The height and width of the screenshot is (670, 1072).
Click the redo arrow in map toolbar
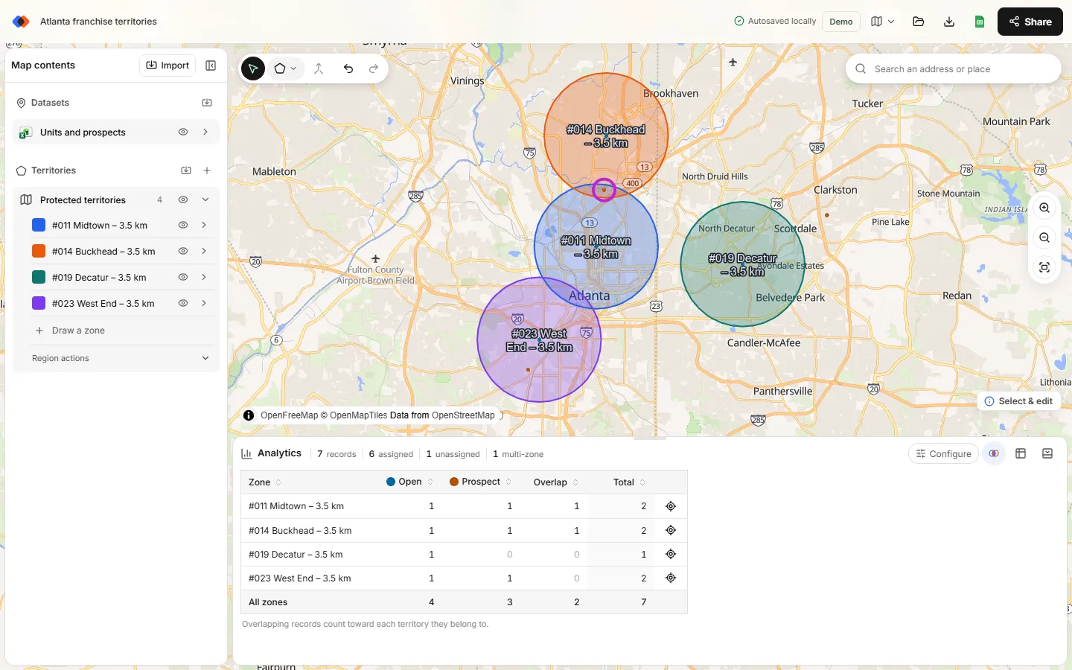(x=374, y=68)
